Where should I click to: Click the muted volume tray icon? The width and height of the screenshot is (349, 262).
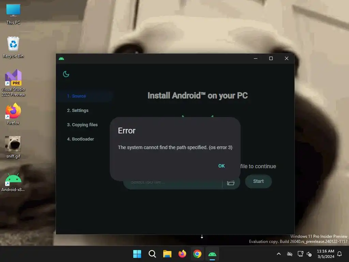(x=309, y=254)
